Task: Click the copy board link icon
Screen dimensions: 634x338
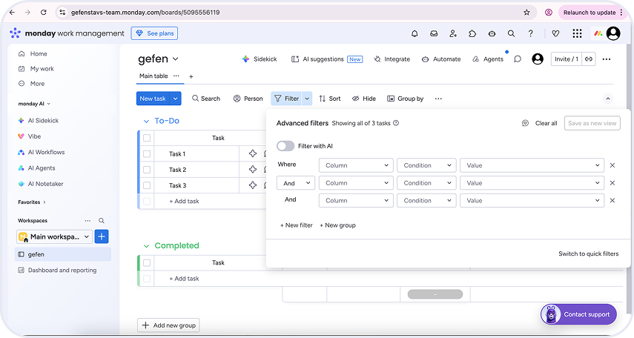Action: (x=589, y=59)
